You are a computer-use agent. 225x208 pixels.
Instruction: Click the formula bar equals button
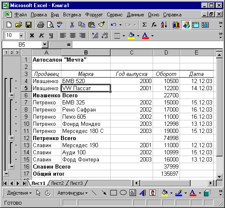[x=69, y=44]
